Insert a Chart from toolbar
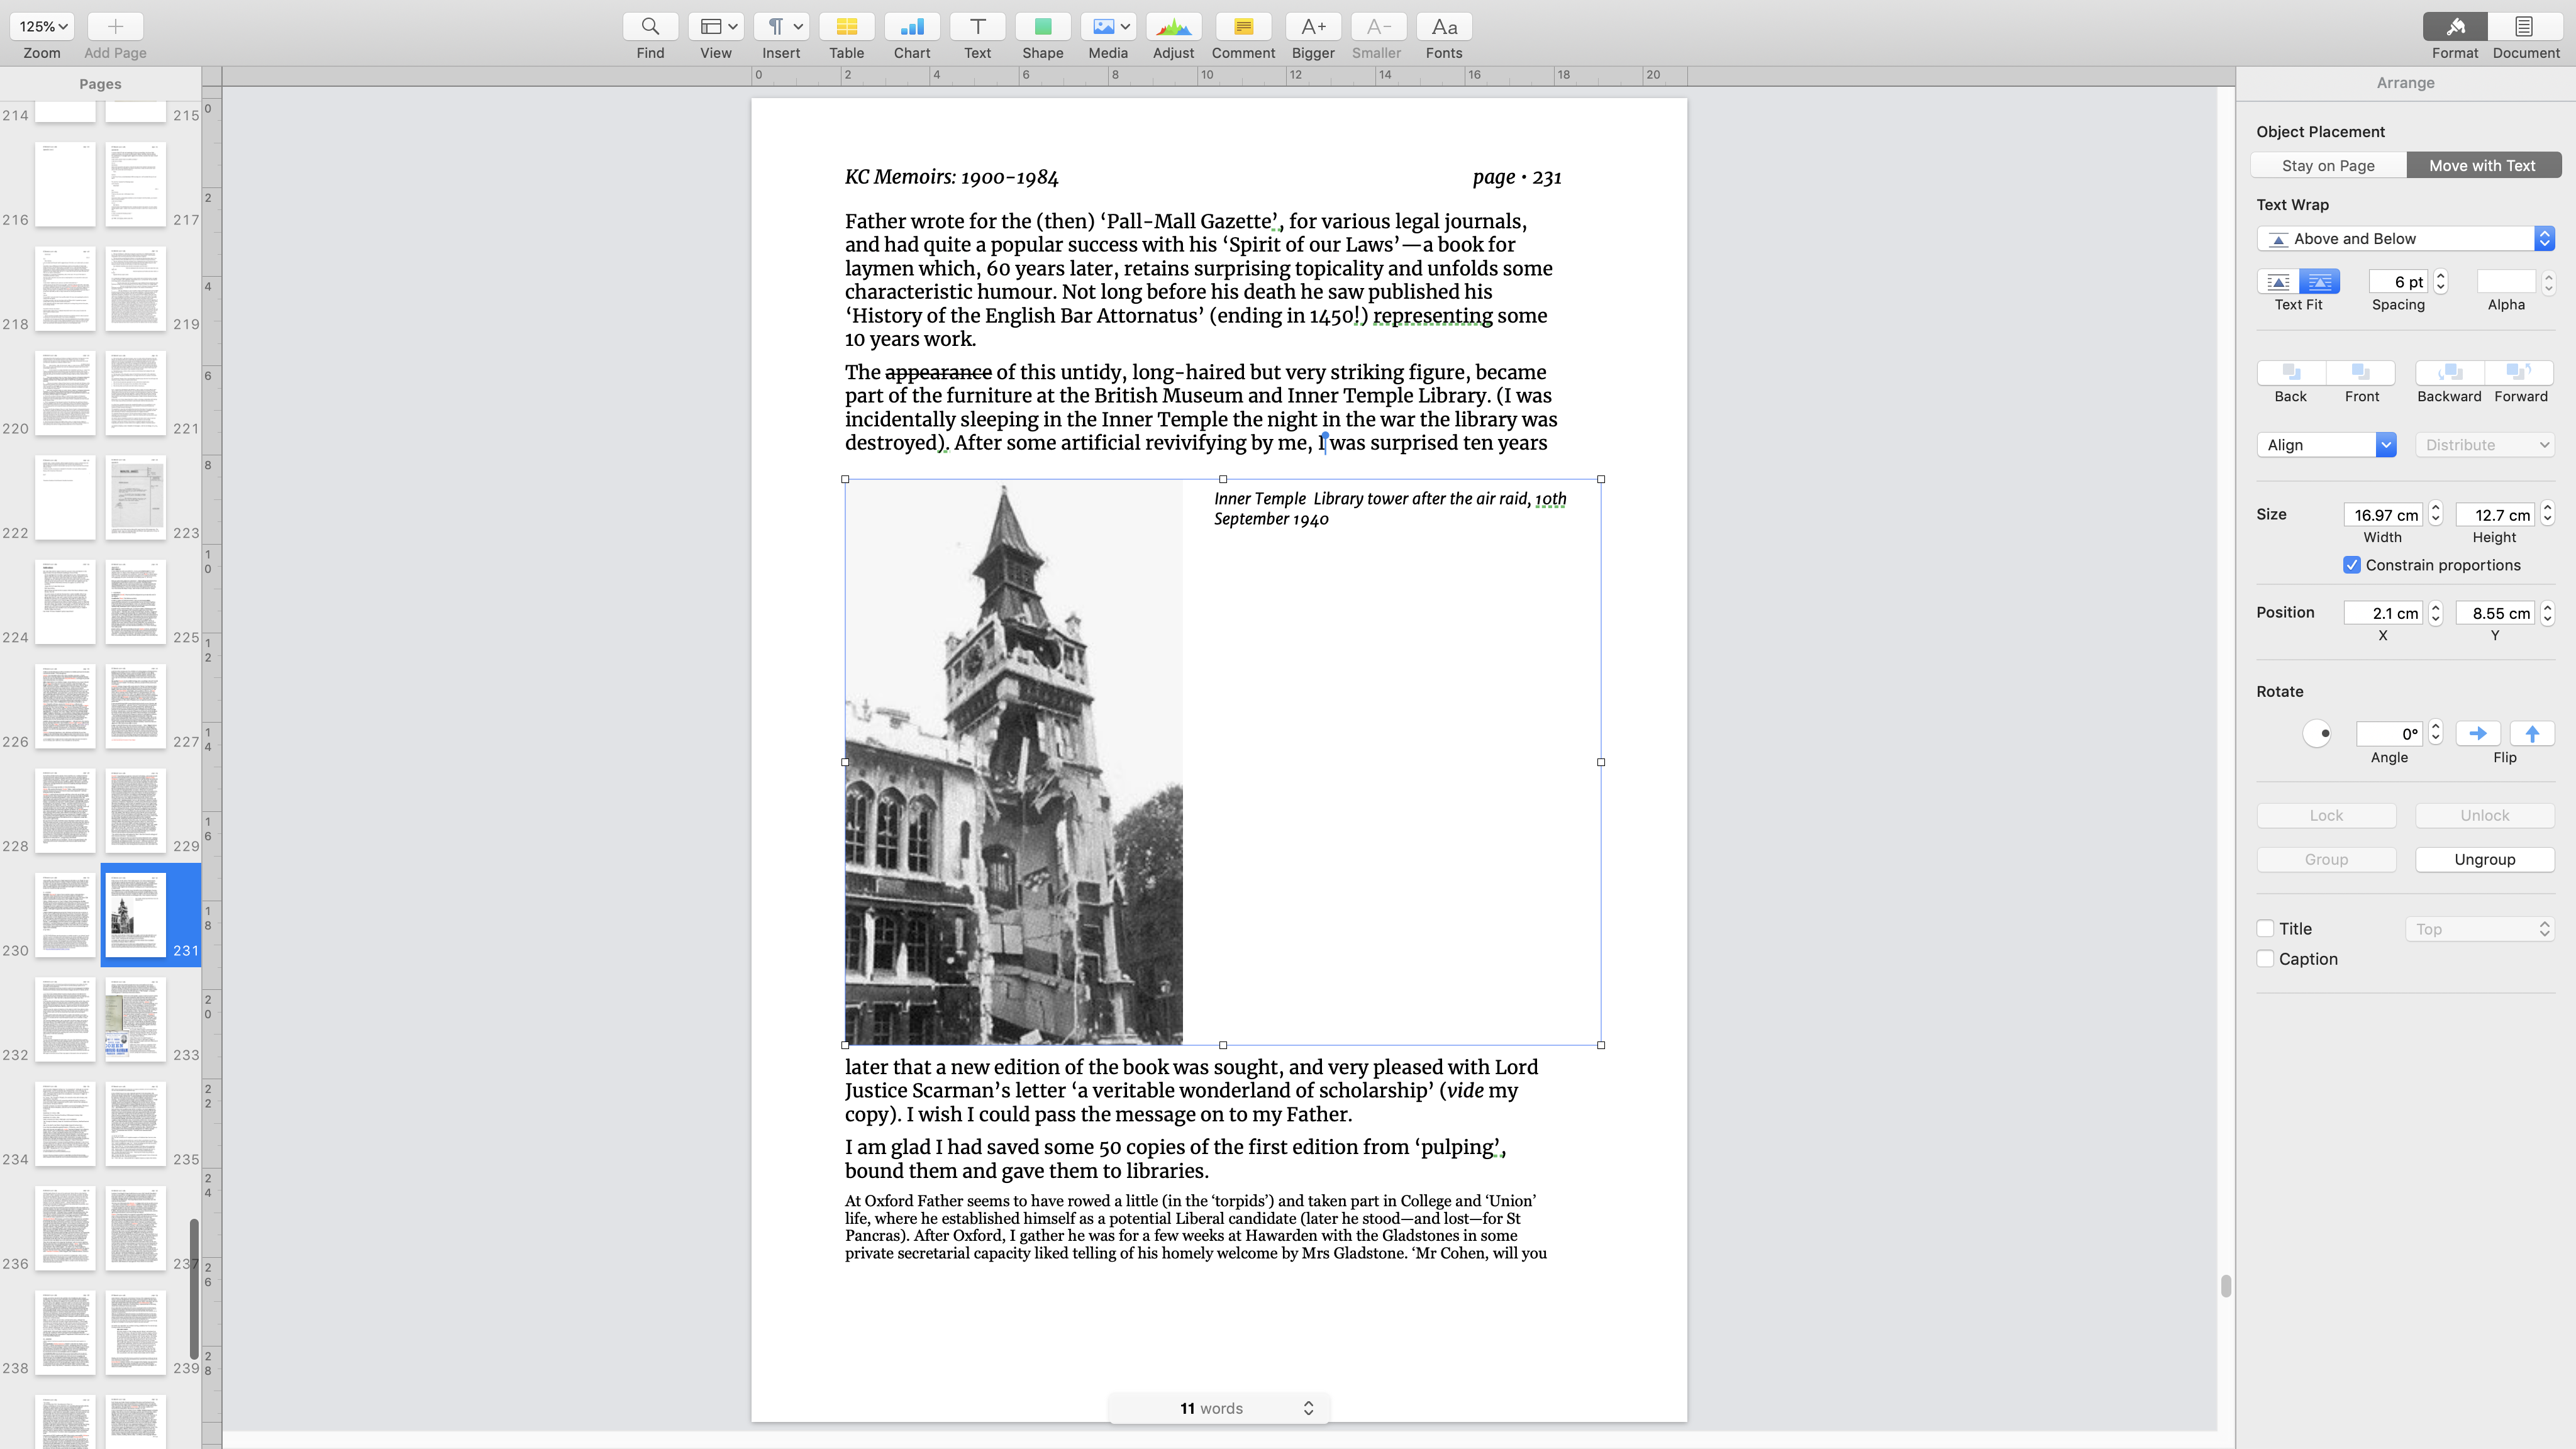Screen dimensions: 2576x1449 pos(911,27)
